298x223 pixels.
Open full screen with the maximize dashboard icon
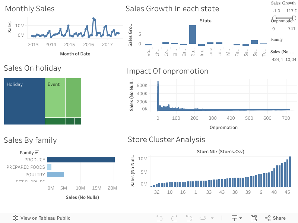pos(254,218)
